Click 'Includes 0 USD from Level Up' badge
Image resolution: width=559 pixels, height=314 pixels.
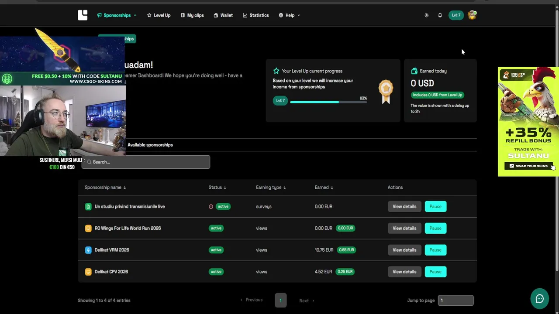(437, 95)
